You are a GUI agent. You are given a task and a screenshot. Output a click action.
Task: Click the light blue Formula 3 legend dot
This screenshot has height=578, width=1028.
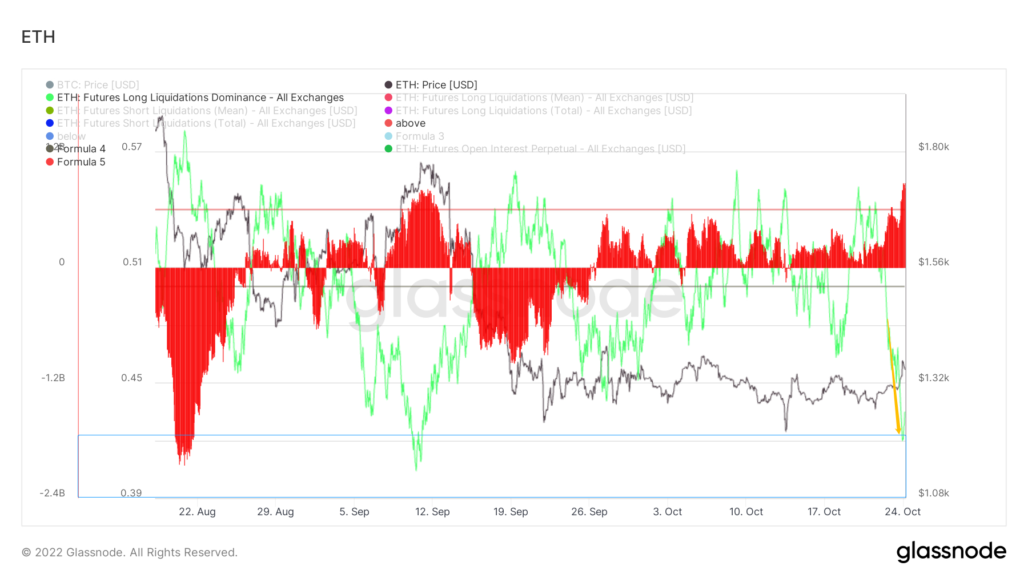click(388, 136)
